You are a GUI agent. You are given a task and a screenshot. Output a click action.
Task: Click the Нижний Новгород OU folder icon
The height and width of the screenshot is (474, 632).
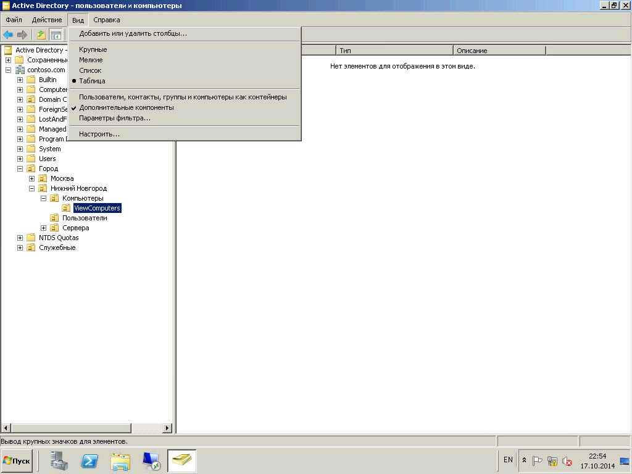click(x=43, y=188)
